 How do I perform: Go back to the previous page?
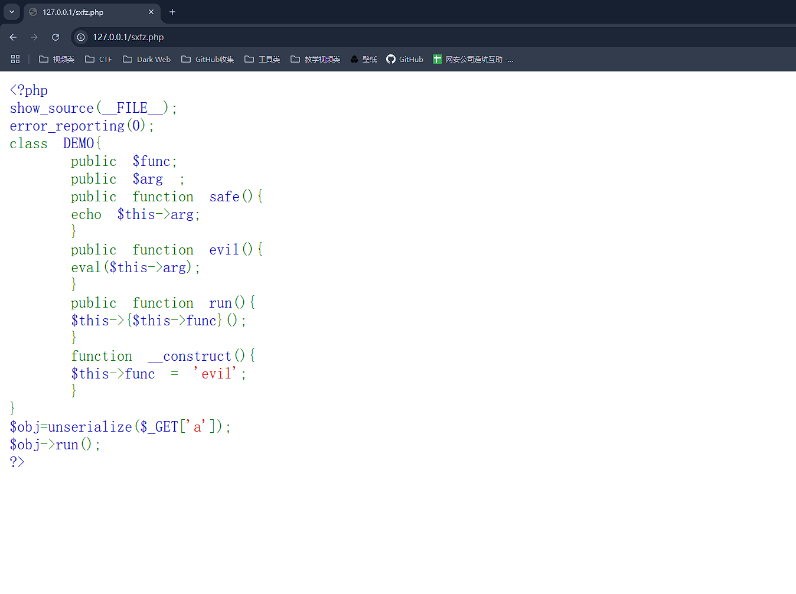[13, 37]
